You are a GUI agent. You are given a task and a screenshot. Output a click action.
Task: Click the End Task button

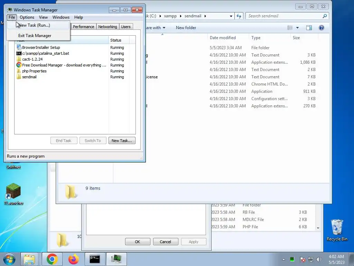(x=64, y=141)
